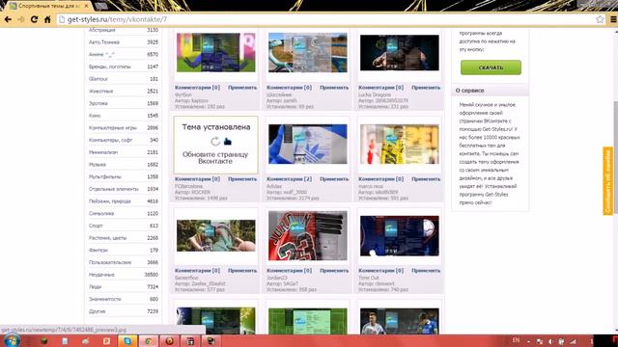Screen dimensions: 618x347
Task: Select the Спортивные темы browser tab
Action: (x=48, y=6)
